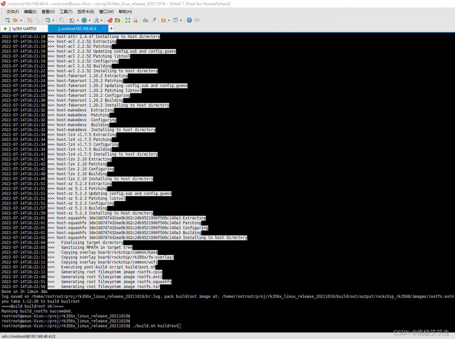Open the 文件(F) menu
This screenshot has width=455, height=339.
coord(13,12)
